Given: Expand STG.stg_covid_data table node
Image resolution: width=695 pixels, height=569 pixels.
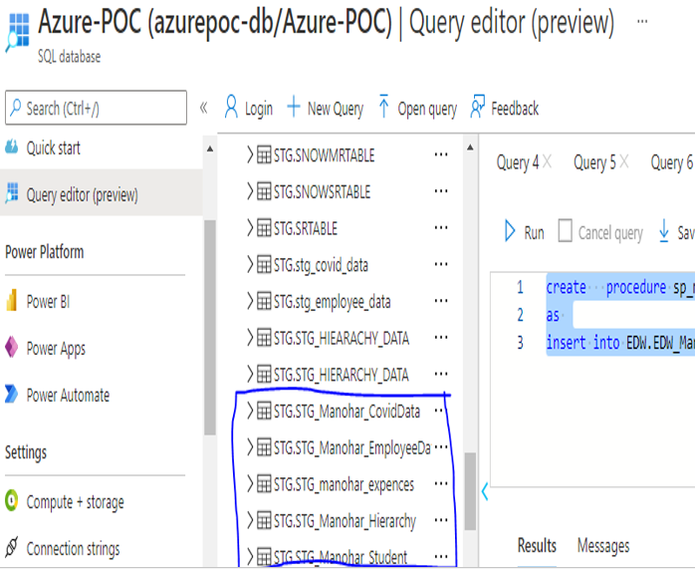Looking at the screenshot, I should click(x=250, y=265).
